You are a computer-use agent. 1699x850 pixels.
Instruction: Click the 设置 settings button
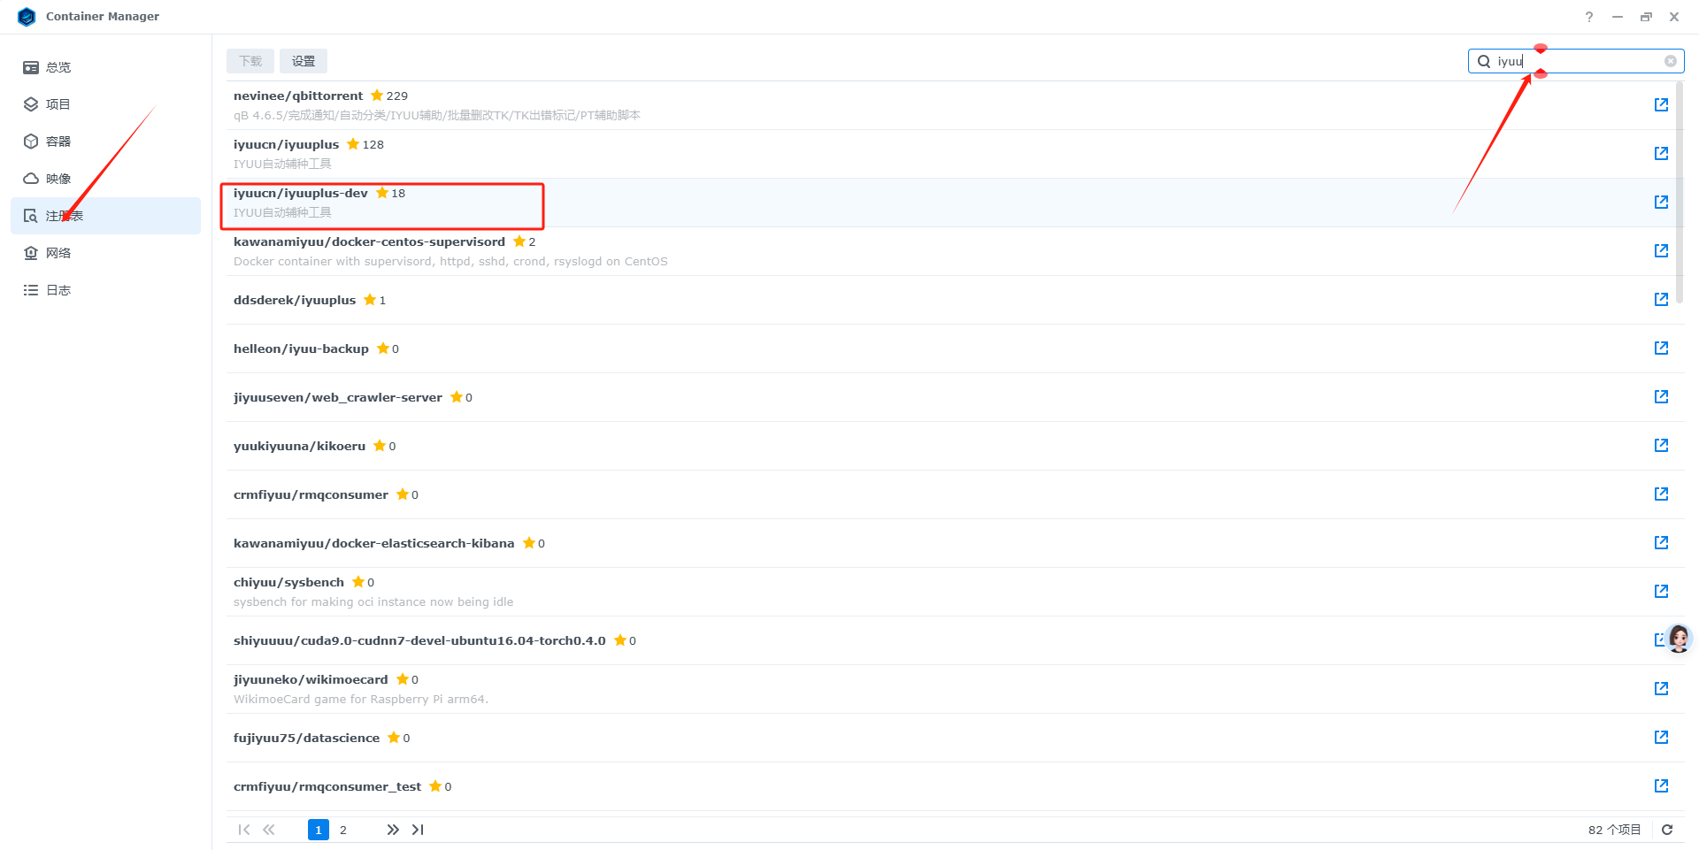click(304, 61)
